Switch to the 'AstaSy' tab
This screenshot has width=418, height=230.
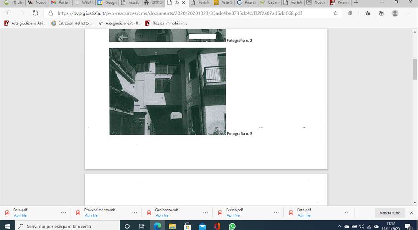[x=130, y=3]
